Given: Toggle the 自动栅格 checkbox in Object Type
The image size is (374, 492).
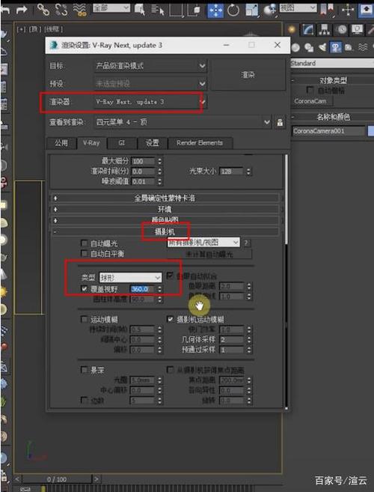Looking at the screenshot, I should tap(310, 91).
